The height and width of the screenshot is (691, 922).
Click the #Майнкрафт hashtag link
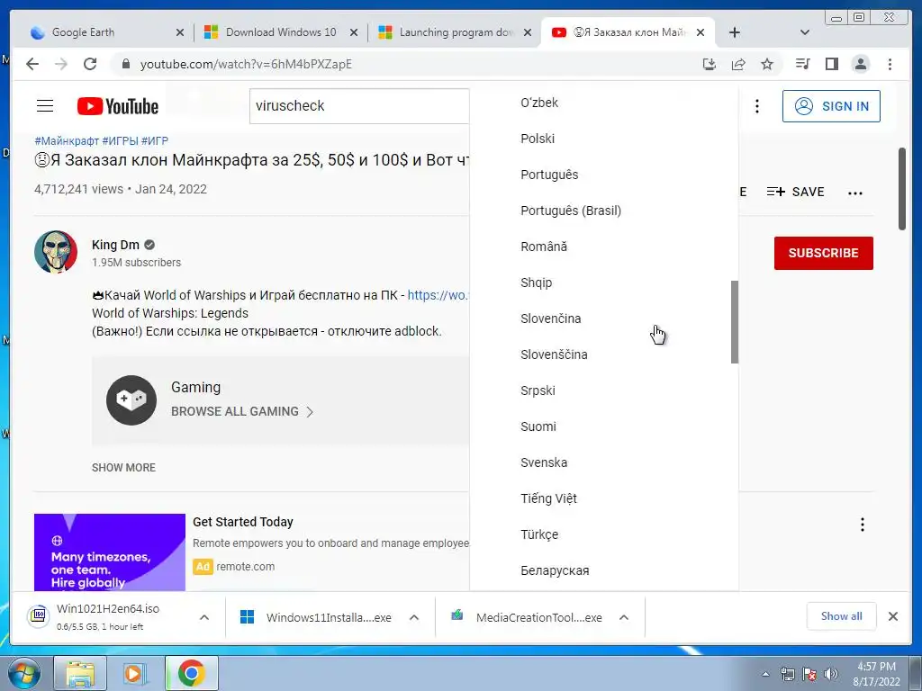pos(67,141)
